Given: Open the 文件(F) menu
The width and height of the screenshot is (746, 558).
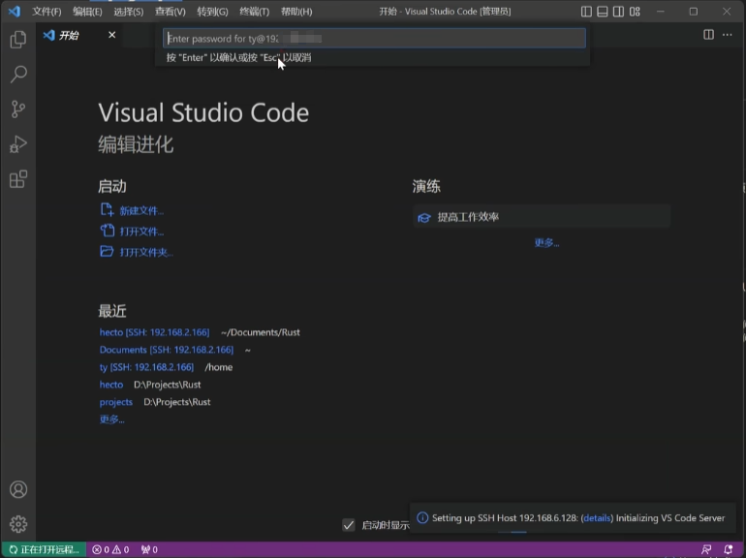Looking at the screenshot, I should click(47, 12).
